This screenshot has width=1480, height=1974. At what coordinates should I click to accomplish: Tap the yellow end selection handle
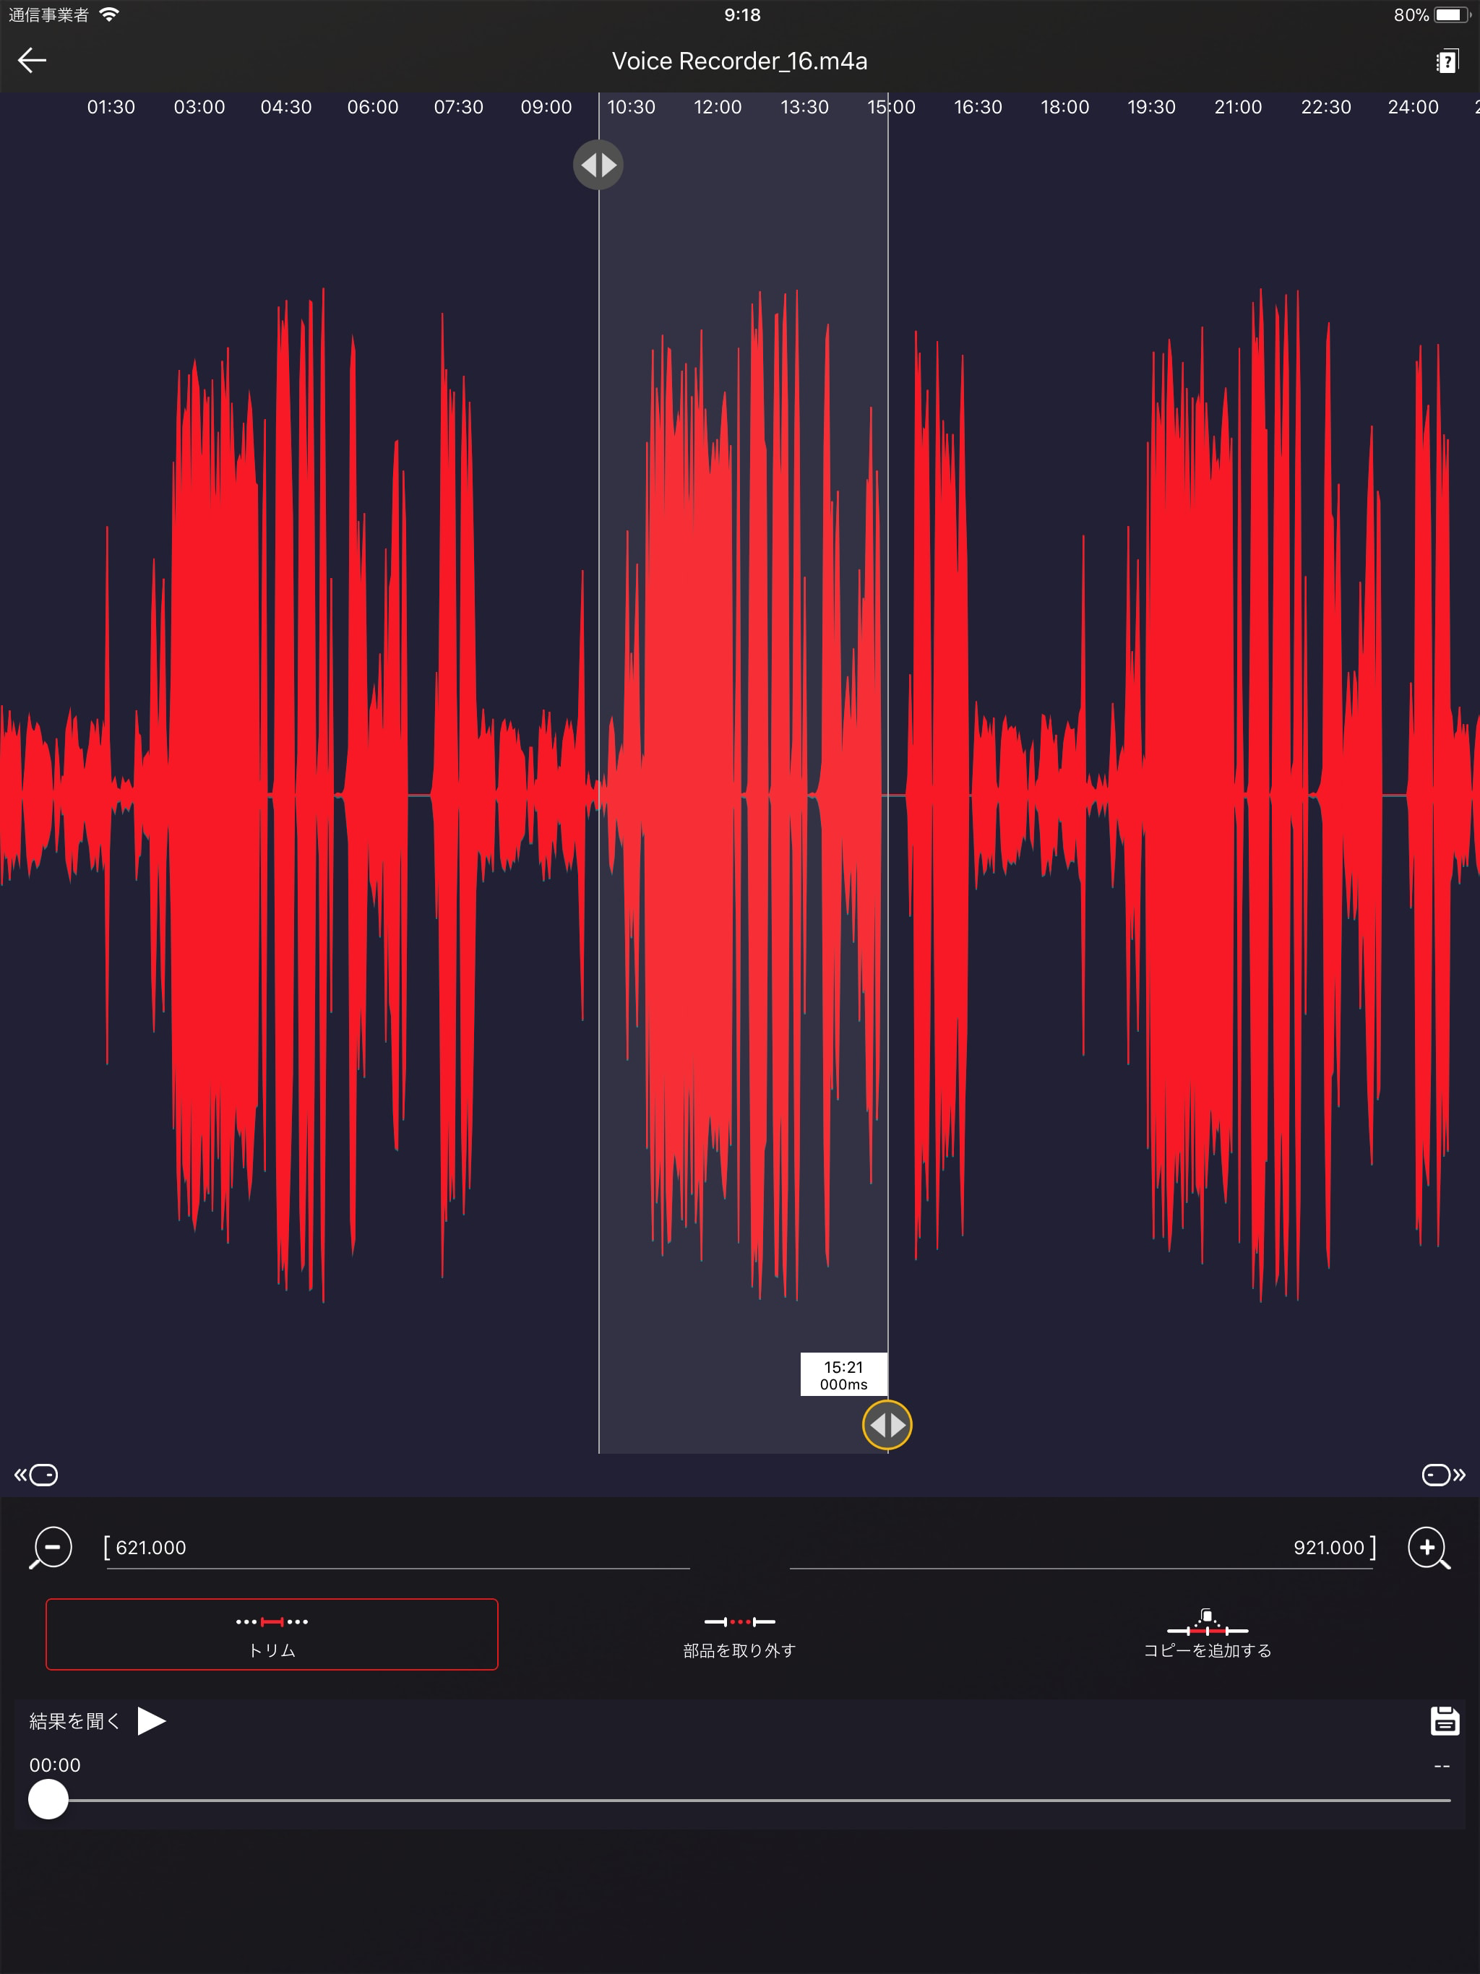coord(887,1425)
